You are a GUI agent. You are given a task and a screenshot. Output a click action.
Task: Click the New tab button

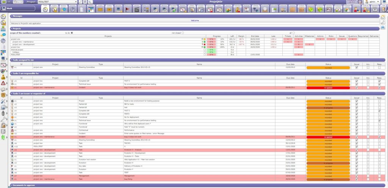18,2
